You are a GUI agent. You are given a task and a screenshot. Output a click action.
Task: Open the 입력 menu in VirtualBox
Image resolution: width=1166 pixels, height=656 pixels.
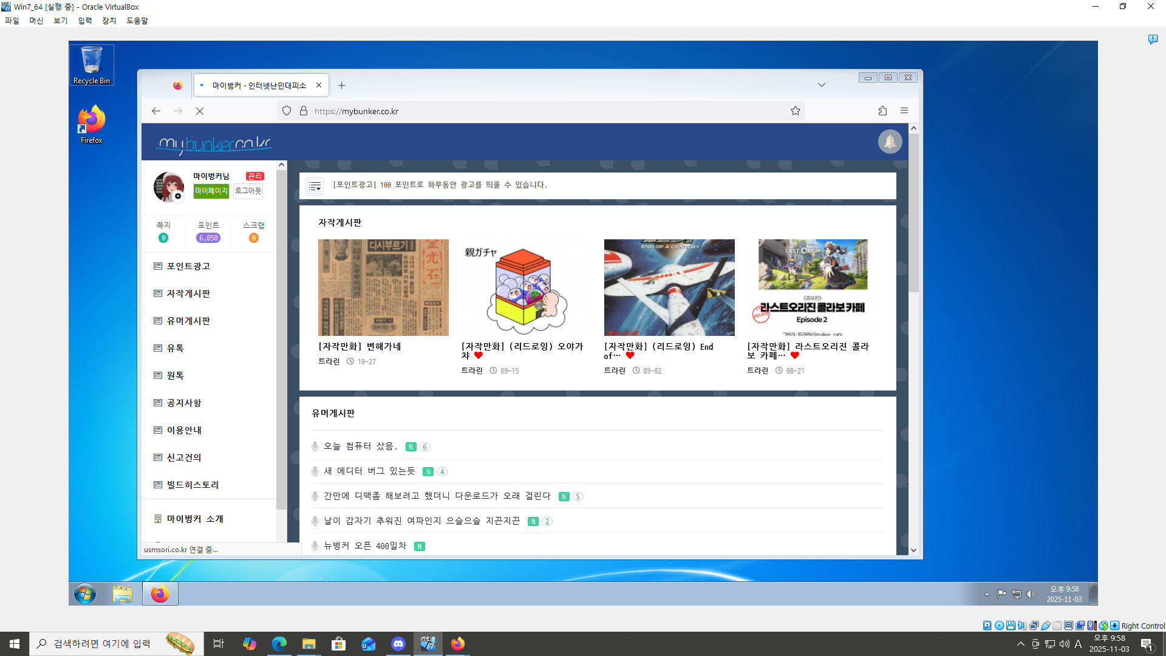tap(85, 21)
